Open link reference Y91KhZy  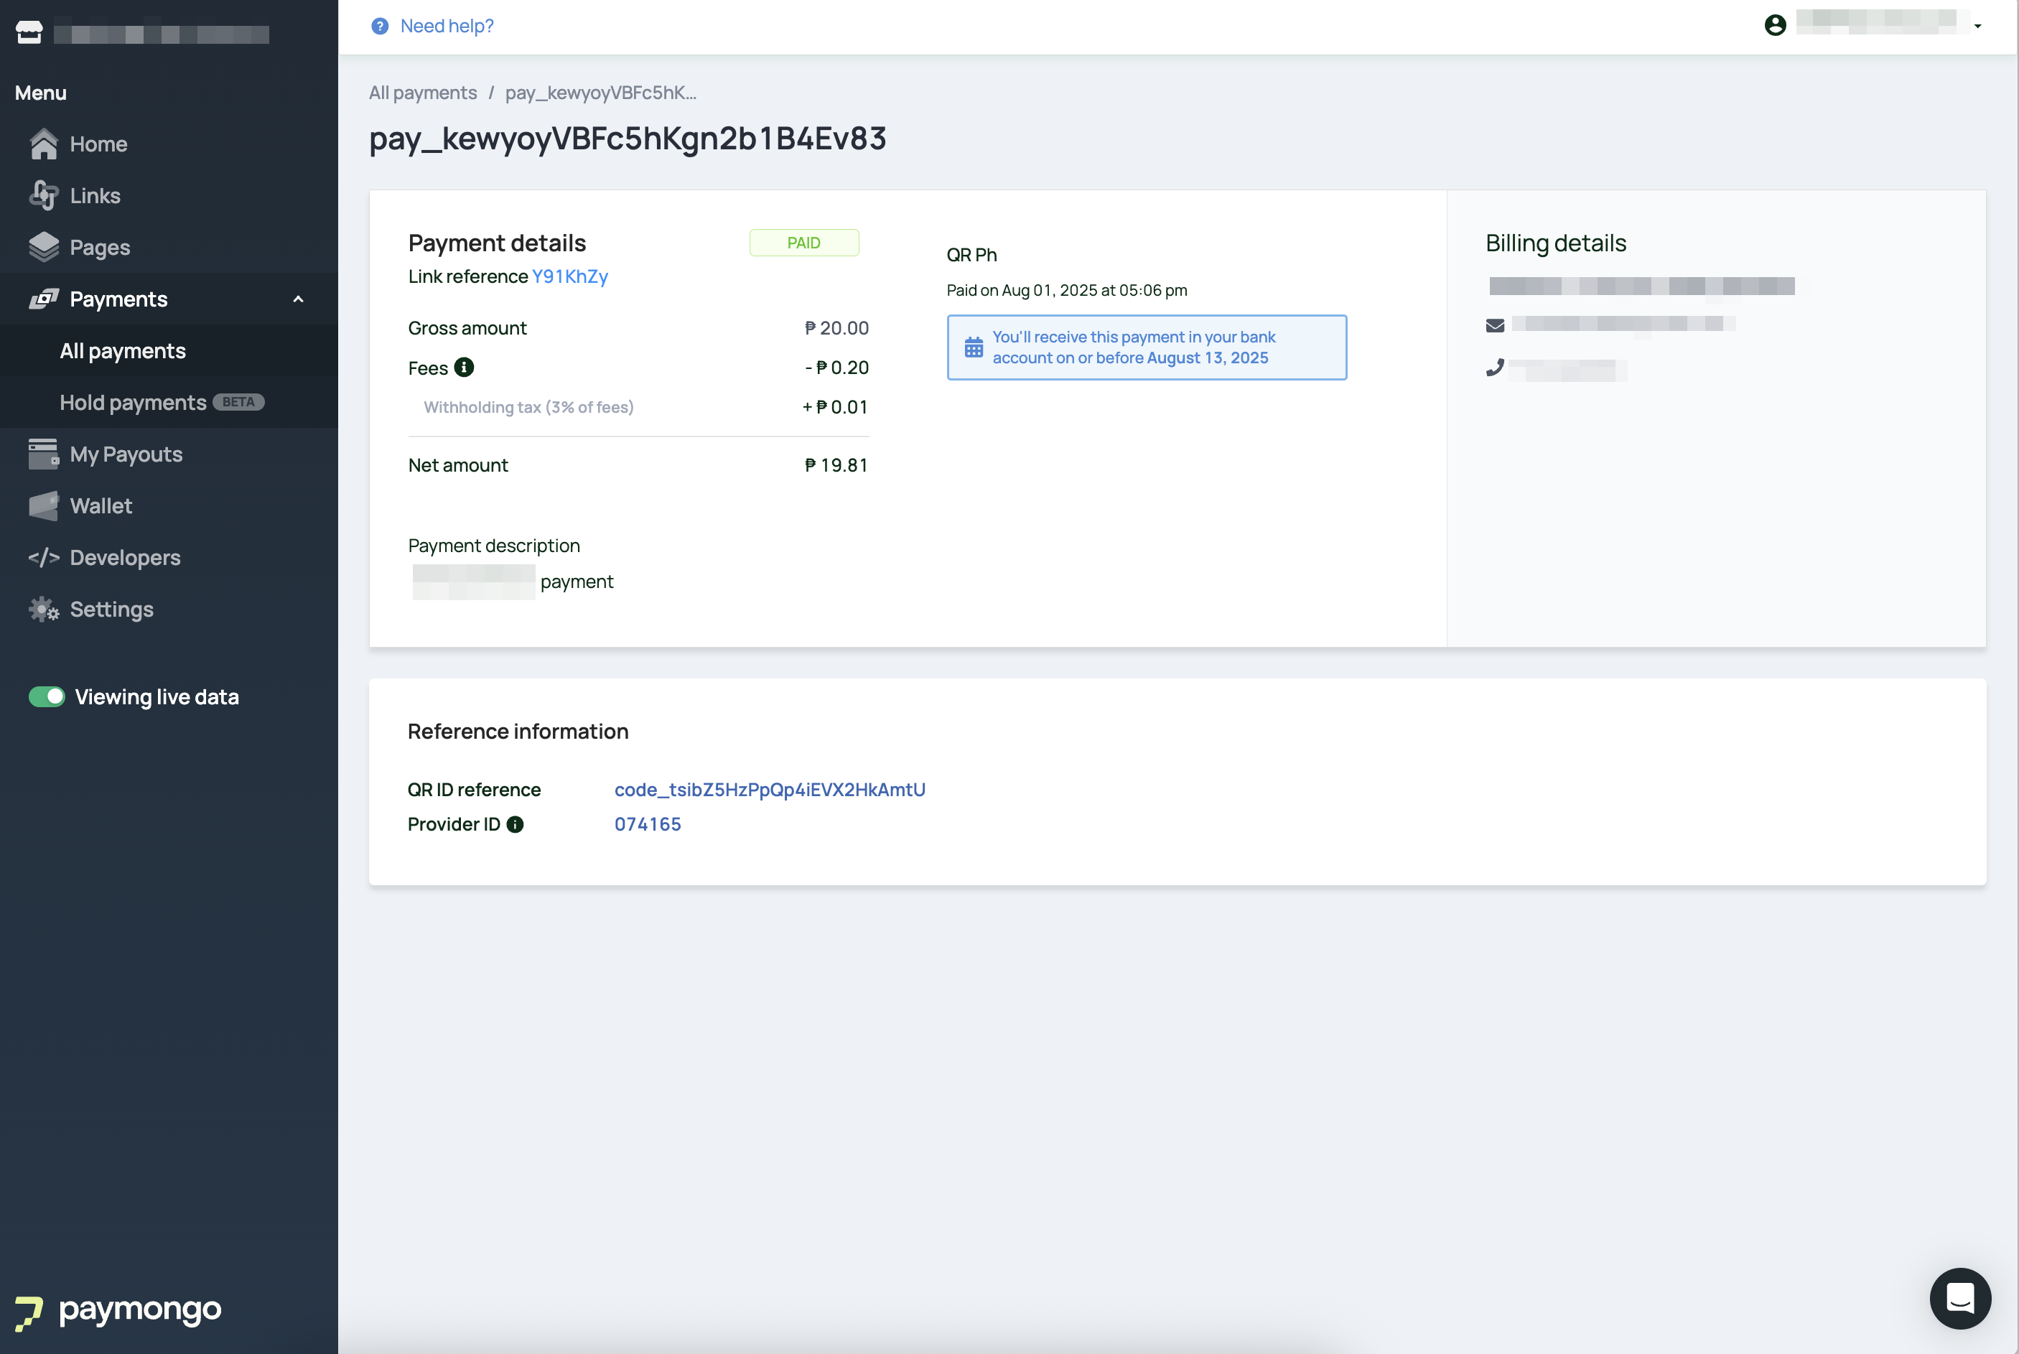(x=570, y=276)
